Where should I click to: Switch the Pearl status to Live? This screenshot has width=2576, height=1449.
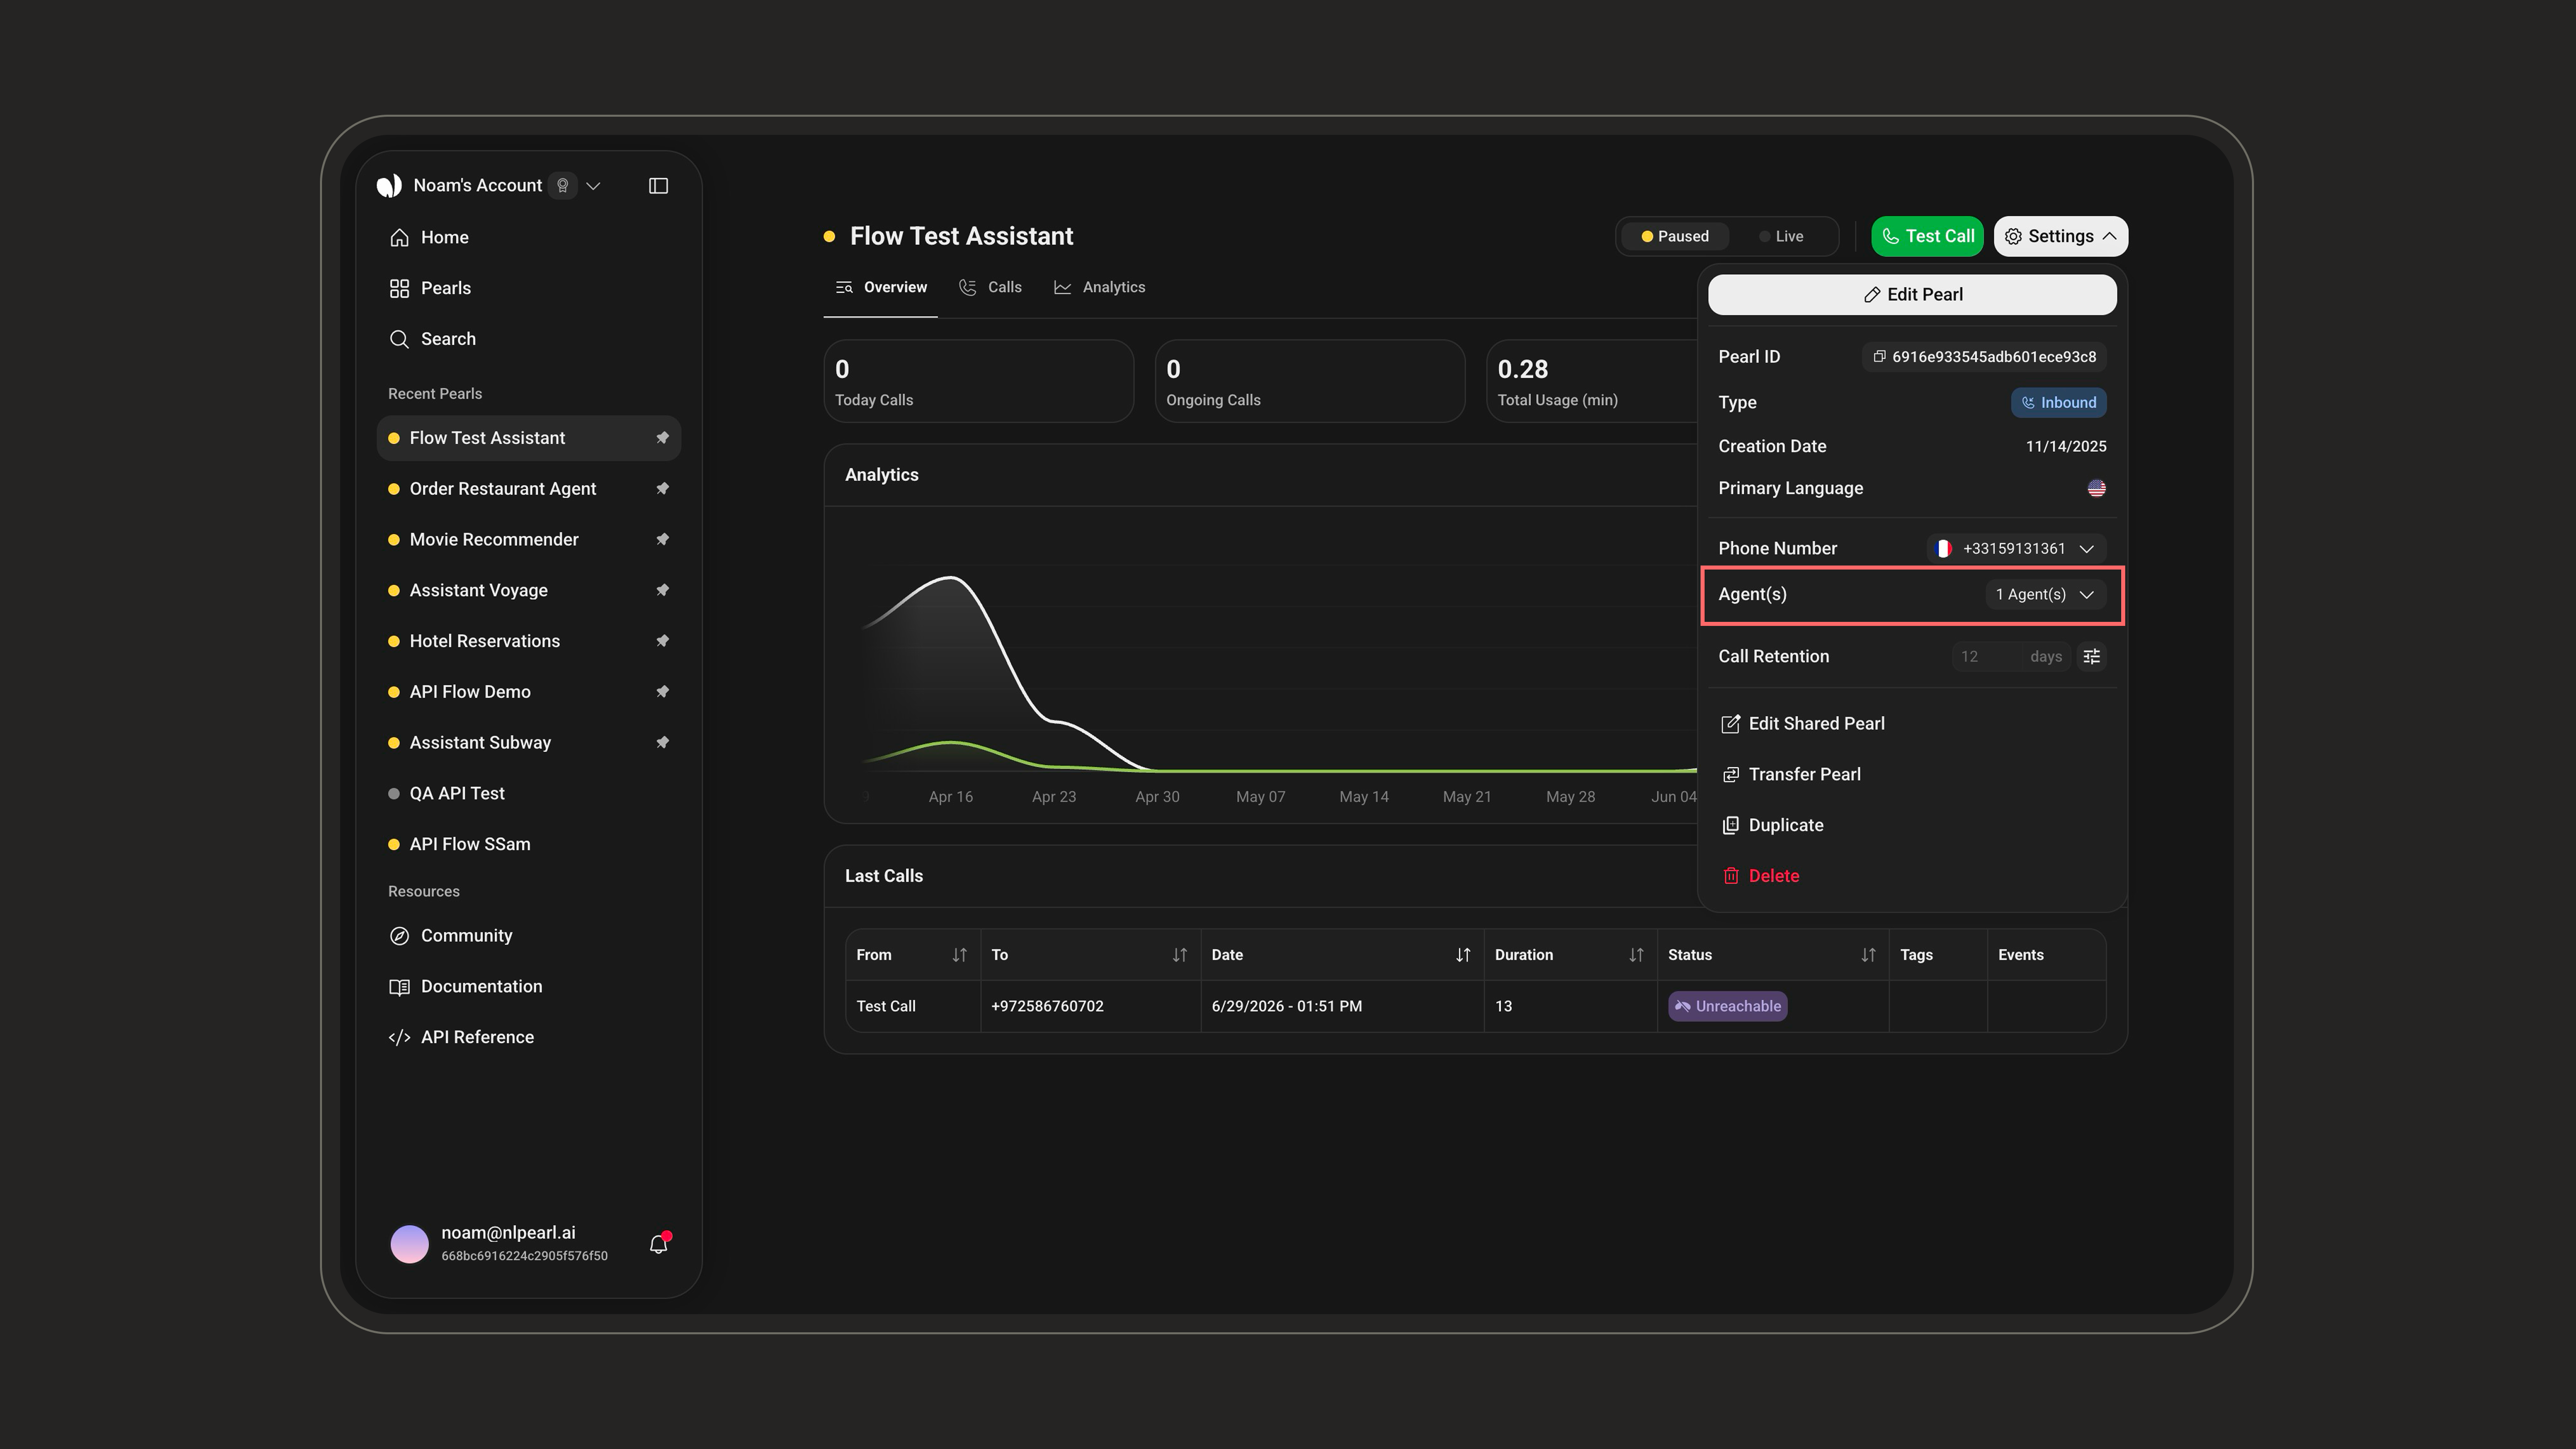tap(1781, 237)
